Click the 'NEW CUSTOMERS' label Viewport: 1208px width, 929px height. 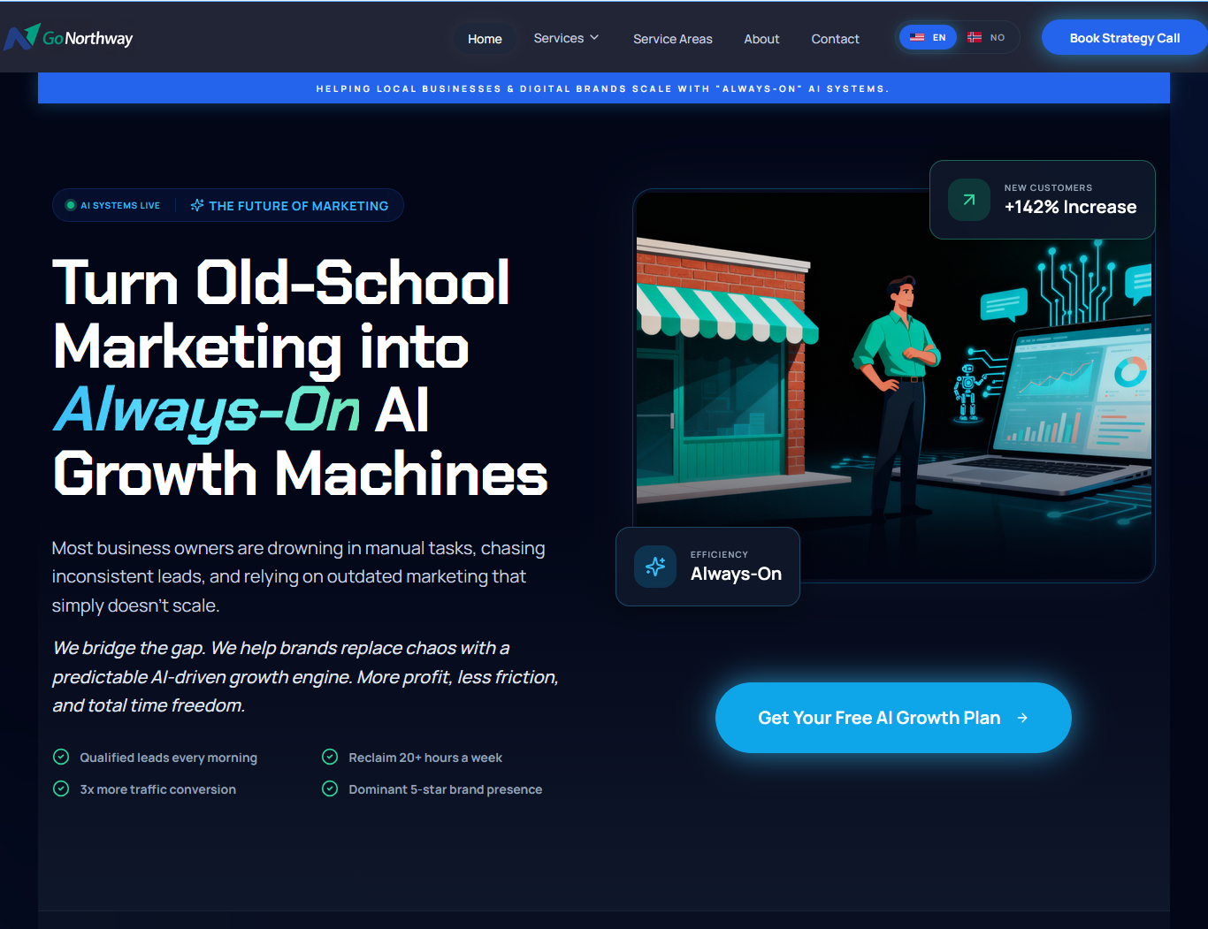[1048, 187]
